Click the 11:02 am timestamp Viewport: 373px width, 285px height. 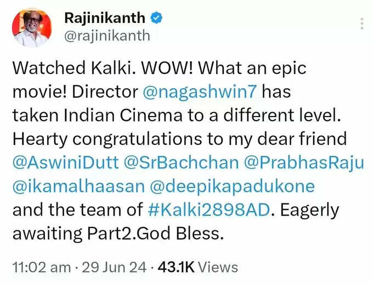coord(41,267)
